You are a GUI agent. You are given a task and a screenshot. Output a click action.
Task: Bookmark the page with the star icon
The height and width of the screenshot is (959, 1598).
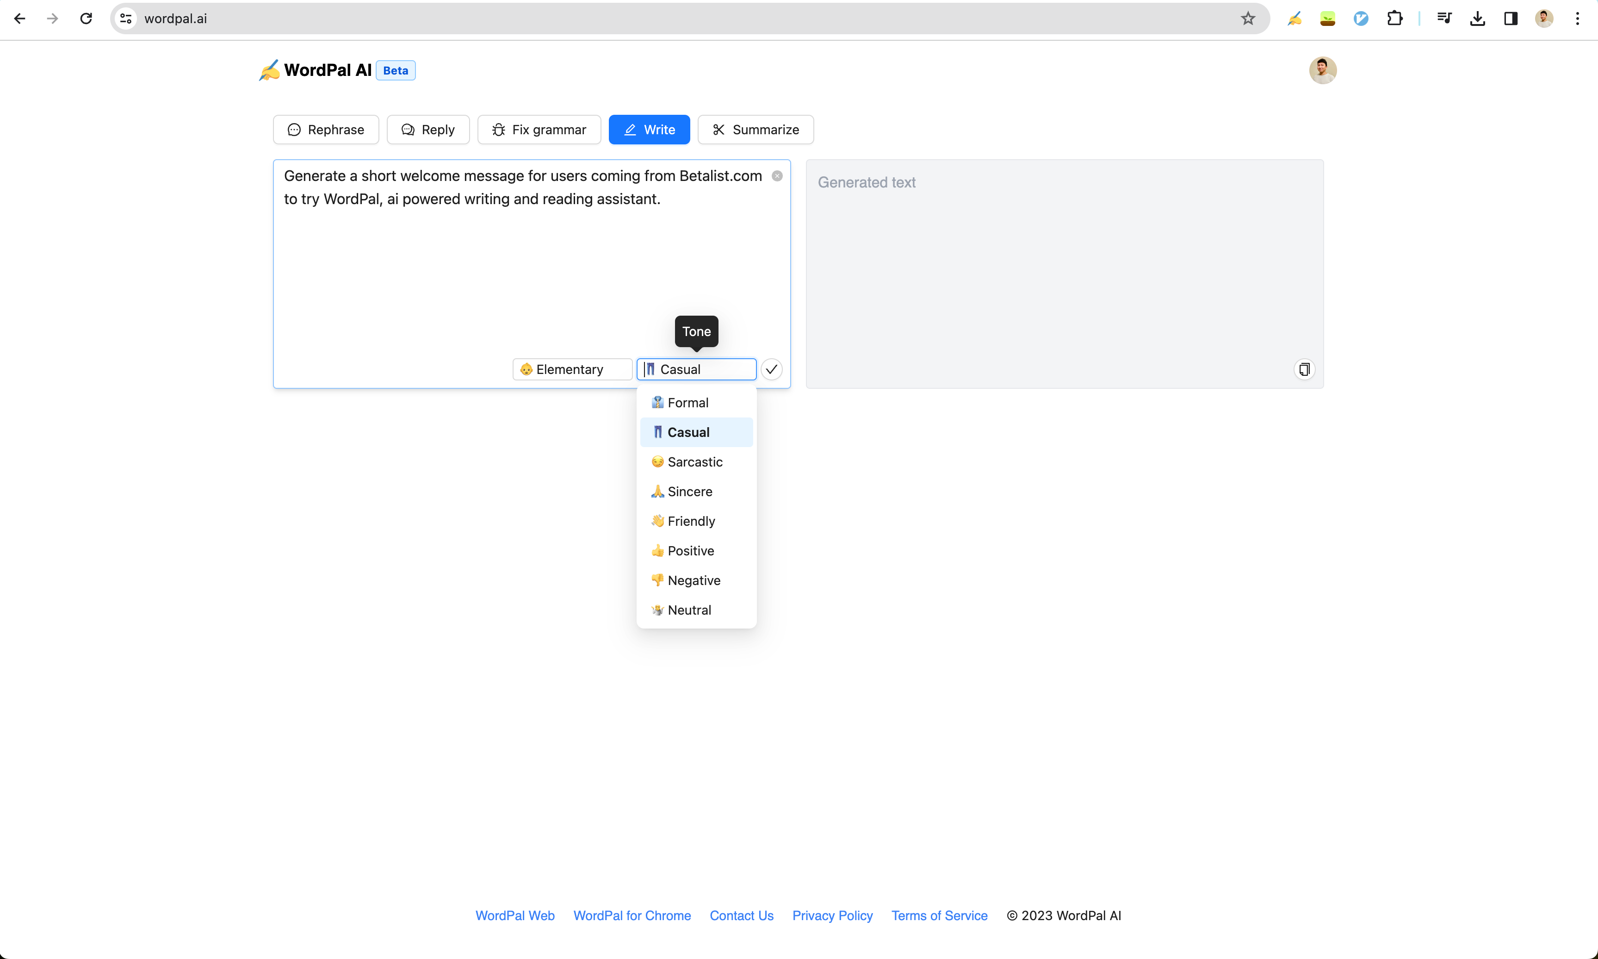tap(1248, 18)
